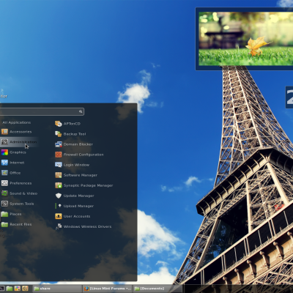Click the colorful palette launcher in panel
293x293 pixels.
[x=18, y=289]
